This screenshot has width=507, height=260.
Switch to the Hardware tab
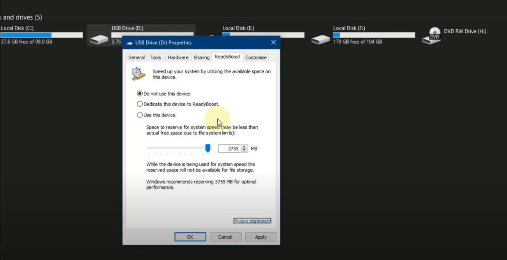pyautogui.click(x=178, y=57)
